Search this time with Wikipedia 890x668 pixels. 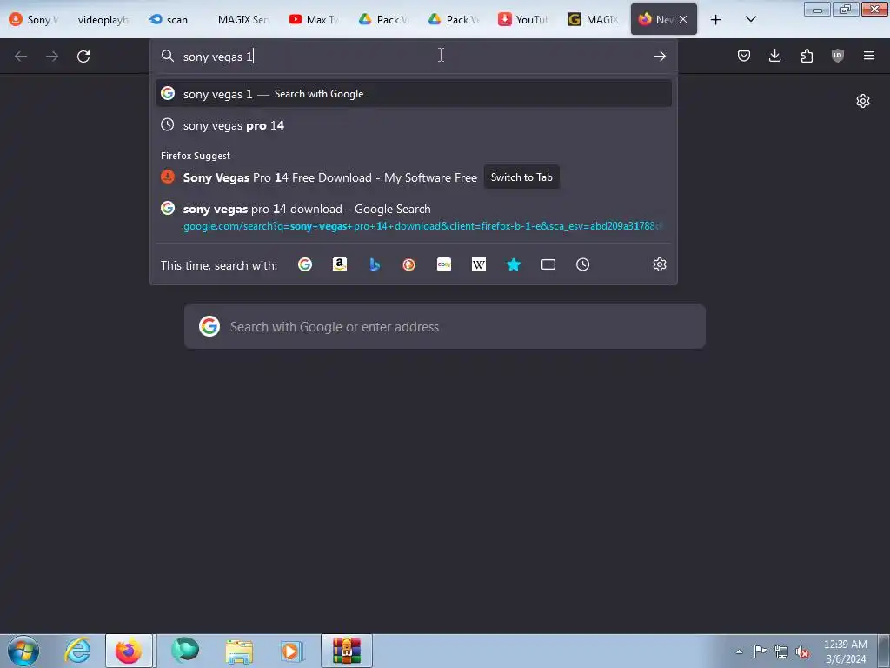pos(479,264)
